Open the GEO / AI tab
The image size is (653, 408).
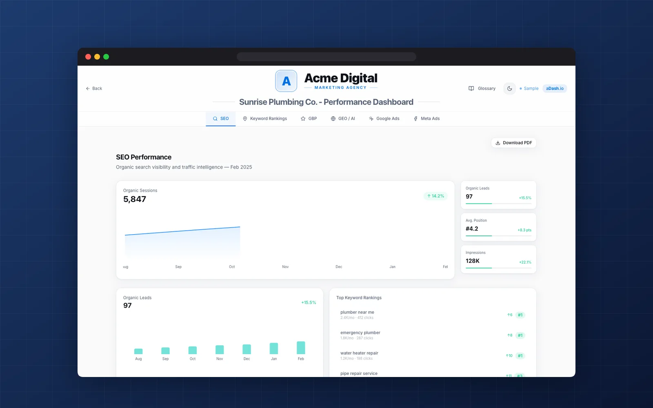click(x=343, y=119)
